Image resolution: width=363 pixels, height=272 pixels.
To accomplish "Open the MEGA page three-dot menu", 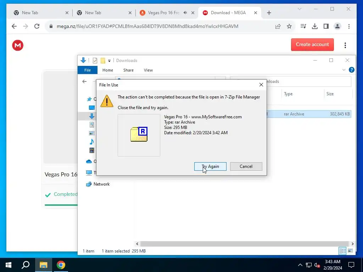I will pyautogui.click(x=345, y=45).
